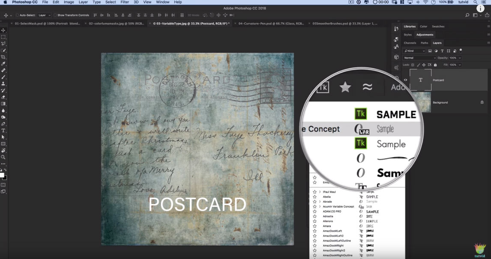Viewport: 491px width, 259px height.
Task: Filter layers by type layers icon
Action: pos(442,51)
